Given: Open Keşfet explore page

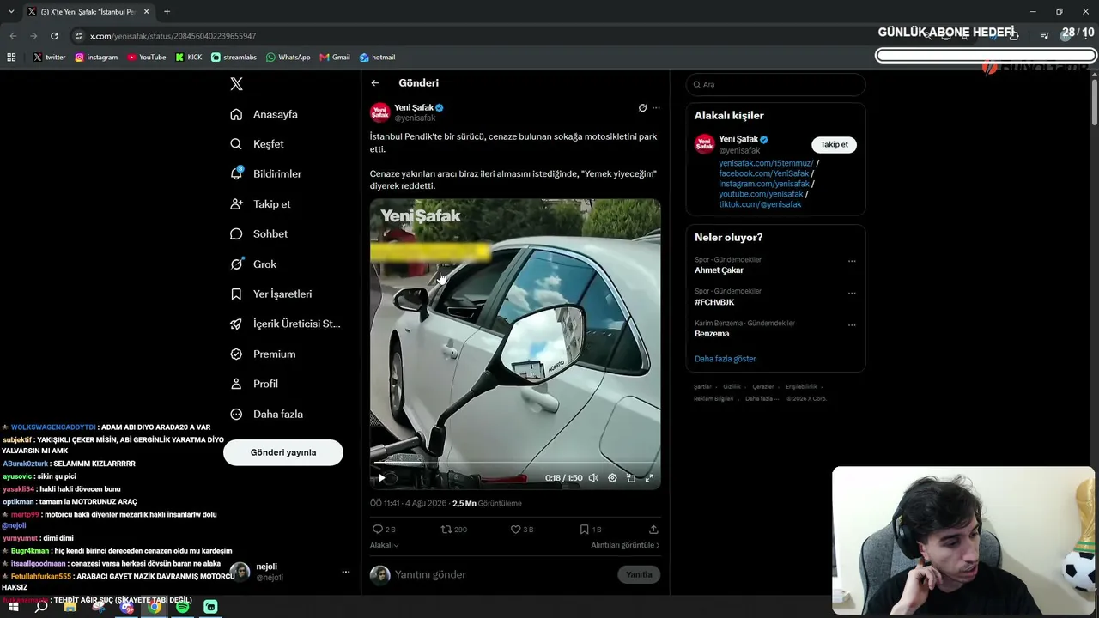Looking at the screenshot, I should [x=257, y=144].
